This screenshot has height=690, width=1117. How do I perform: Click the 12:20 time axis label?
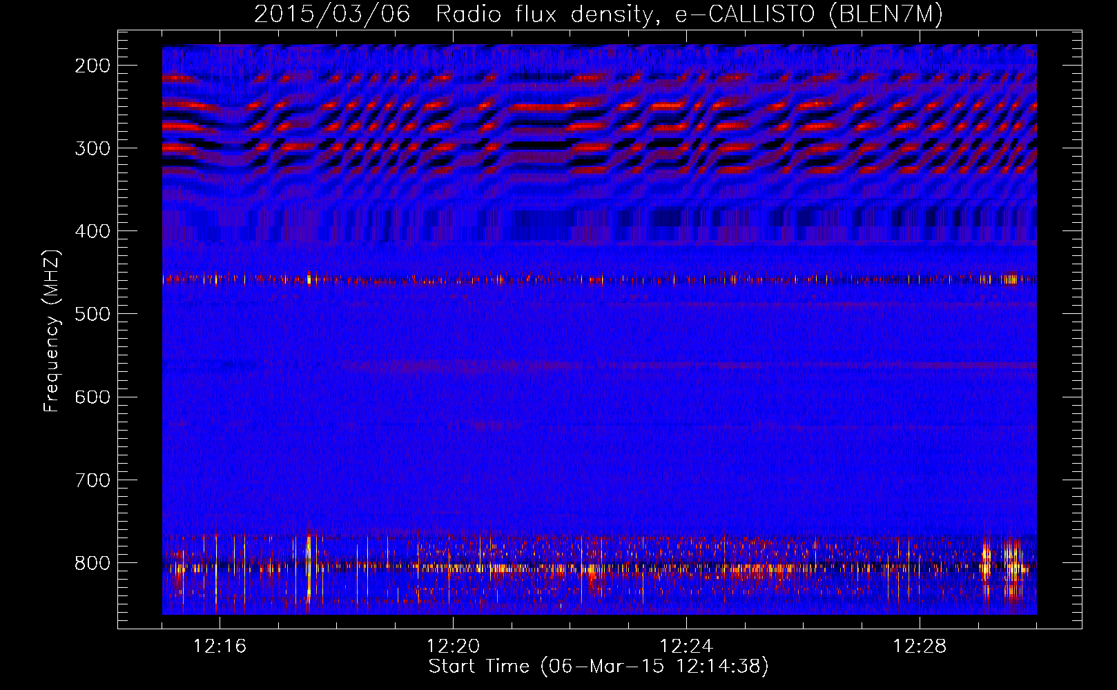pyautogui.click(x=453, y=647)
